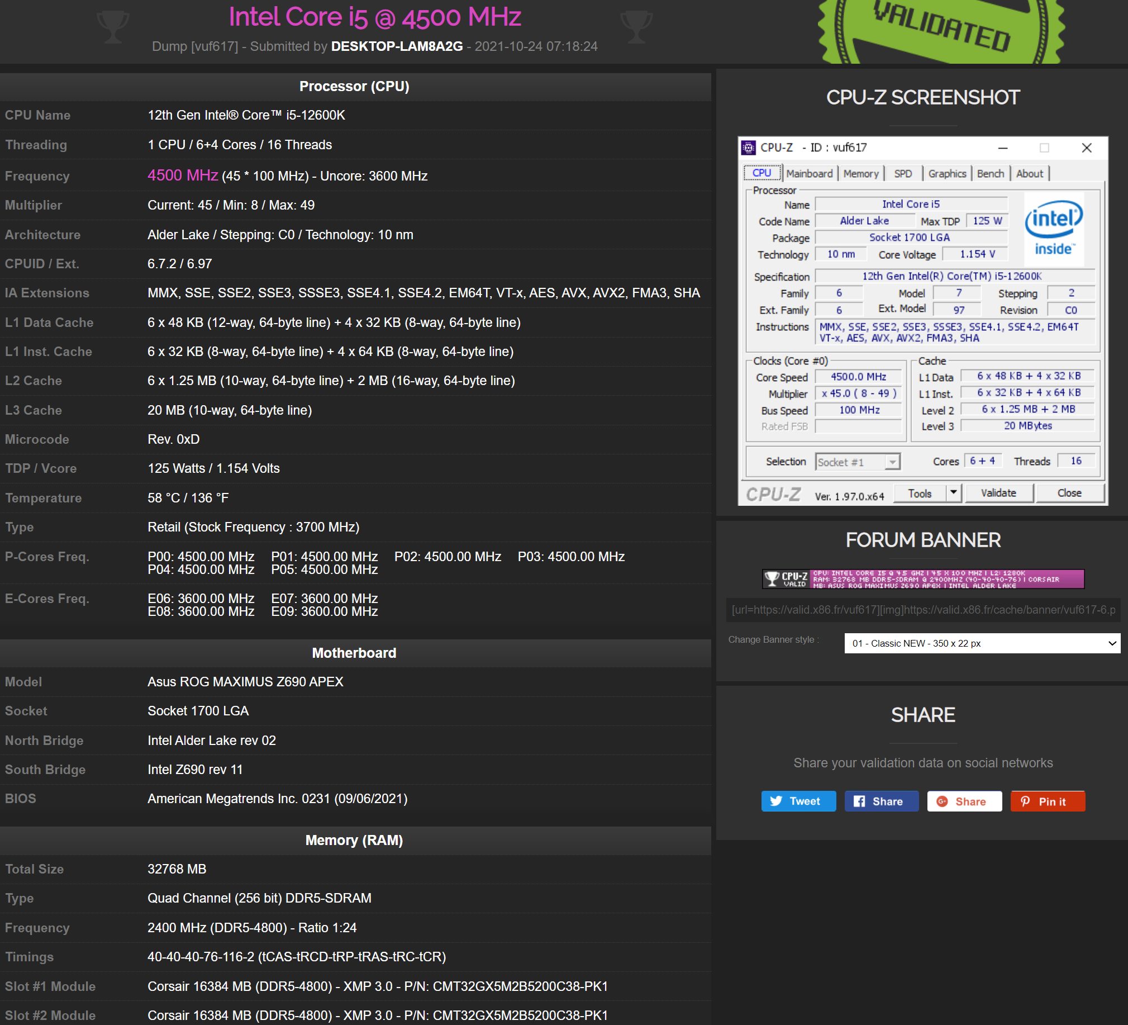This screenshot has width=1128, height=1025.
Task: Click the Pin it share button
Action: [1048, 801]
